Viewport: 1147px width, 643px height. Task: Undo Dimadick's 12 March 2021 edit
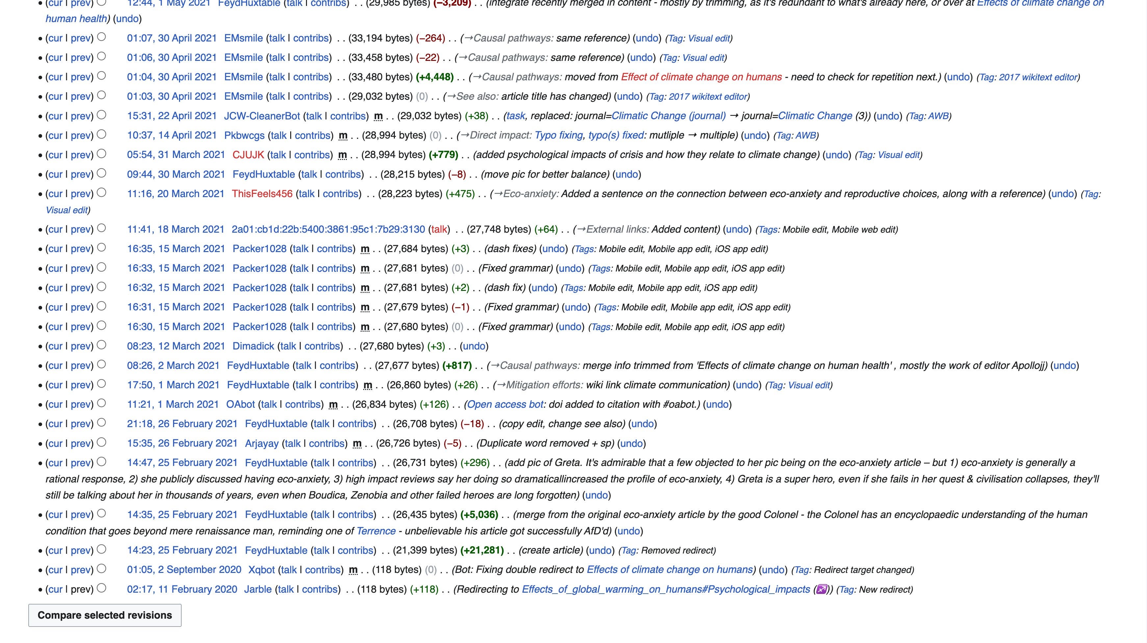click(x=474, y=346)
